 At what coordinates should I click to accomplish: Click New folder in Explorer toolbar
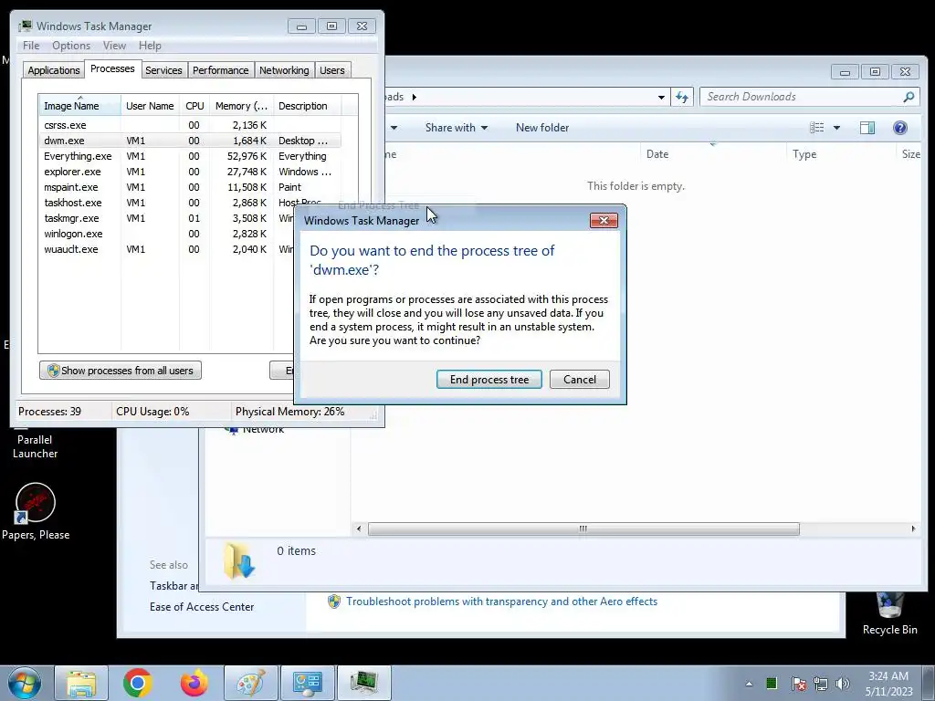pyautogui.click(x=542, y=128)
